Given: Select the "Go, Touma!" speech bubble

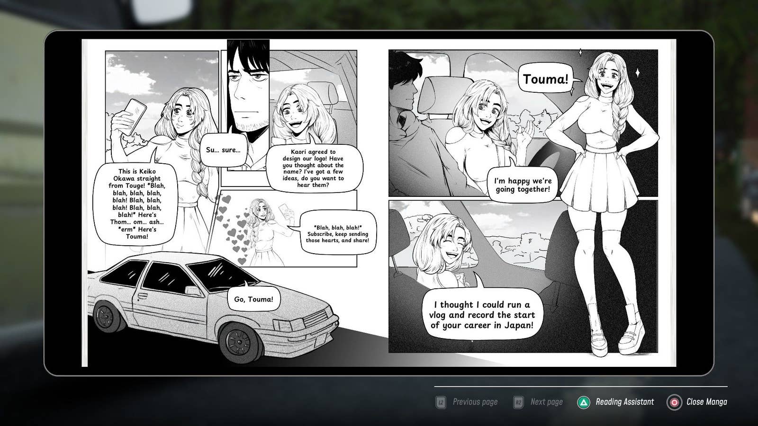Looking at the screenshot, I should point(253,299).
